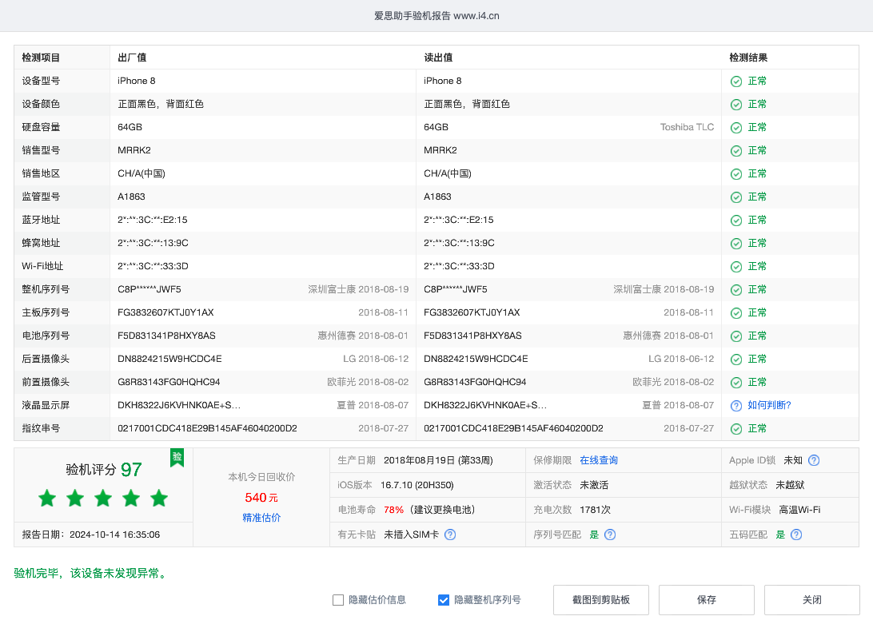Viewport: 873px width, 628px height.
Task: Click the 保存 button
Action: 707,600
